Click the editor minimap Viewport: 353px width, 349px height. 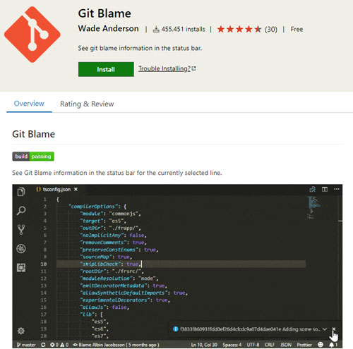(313, 208)
